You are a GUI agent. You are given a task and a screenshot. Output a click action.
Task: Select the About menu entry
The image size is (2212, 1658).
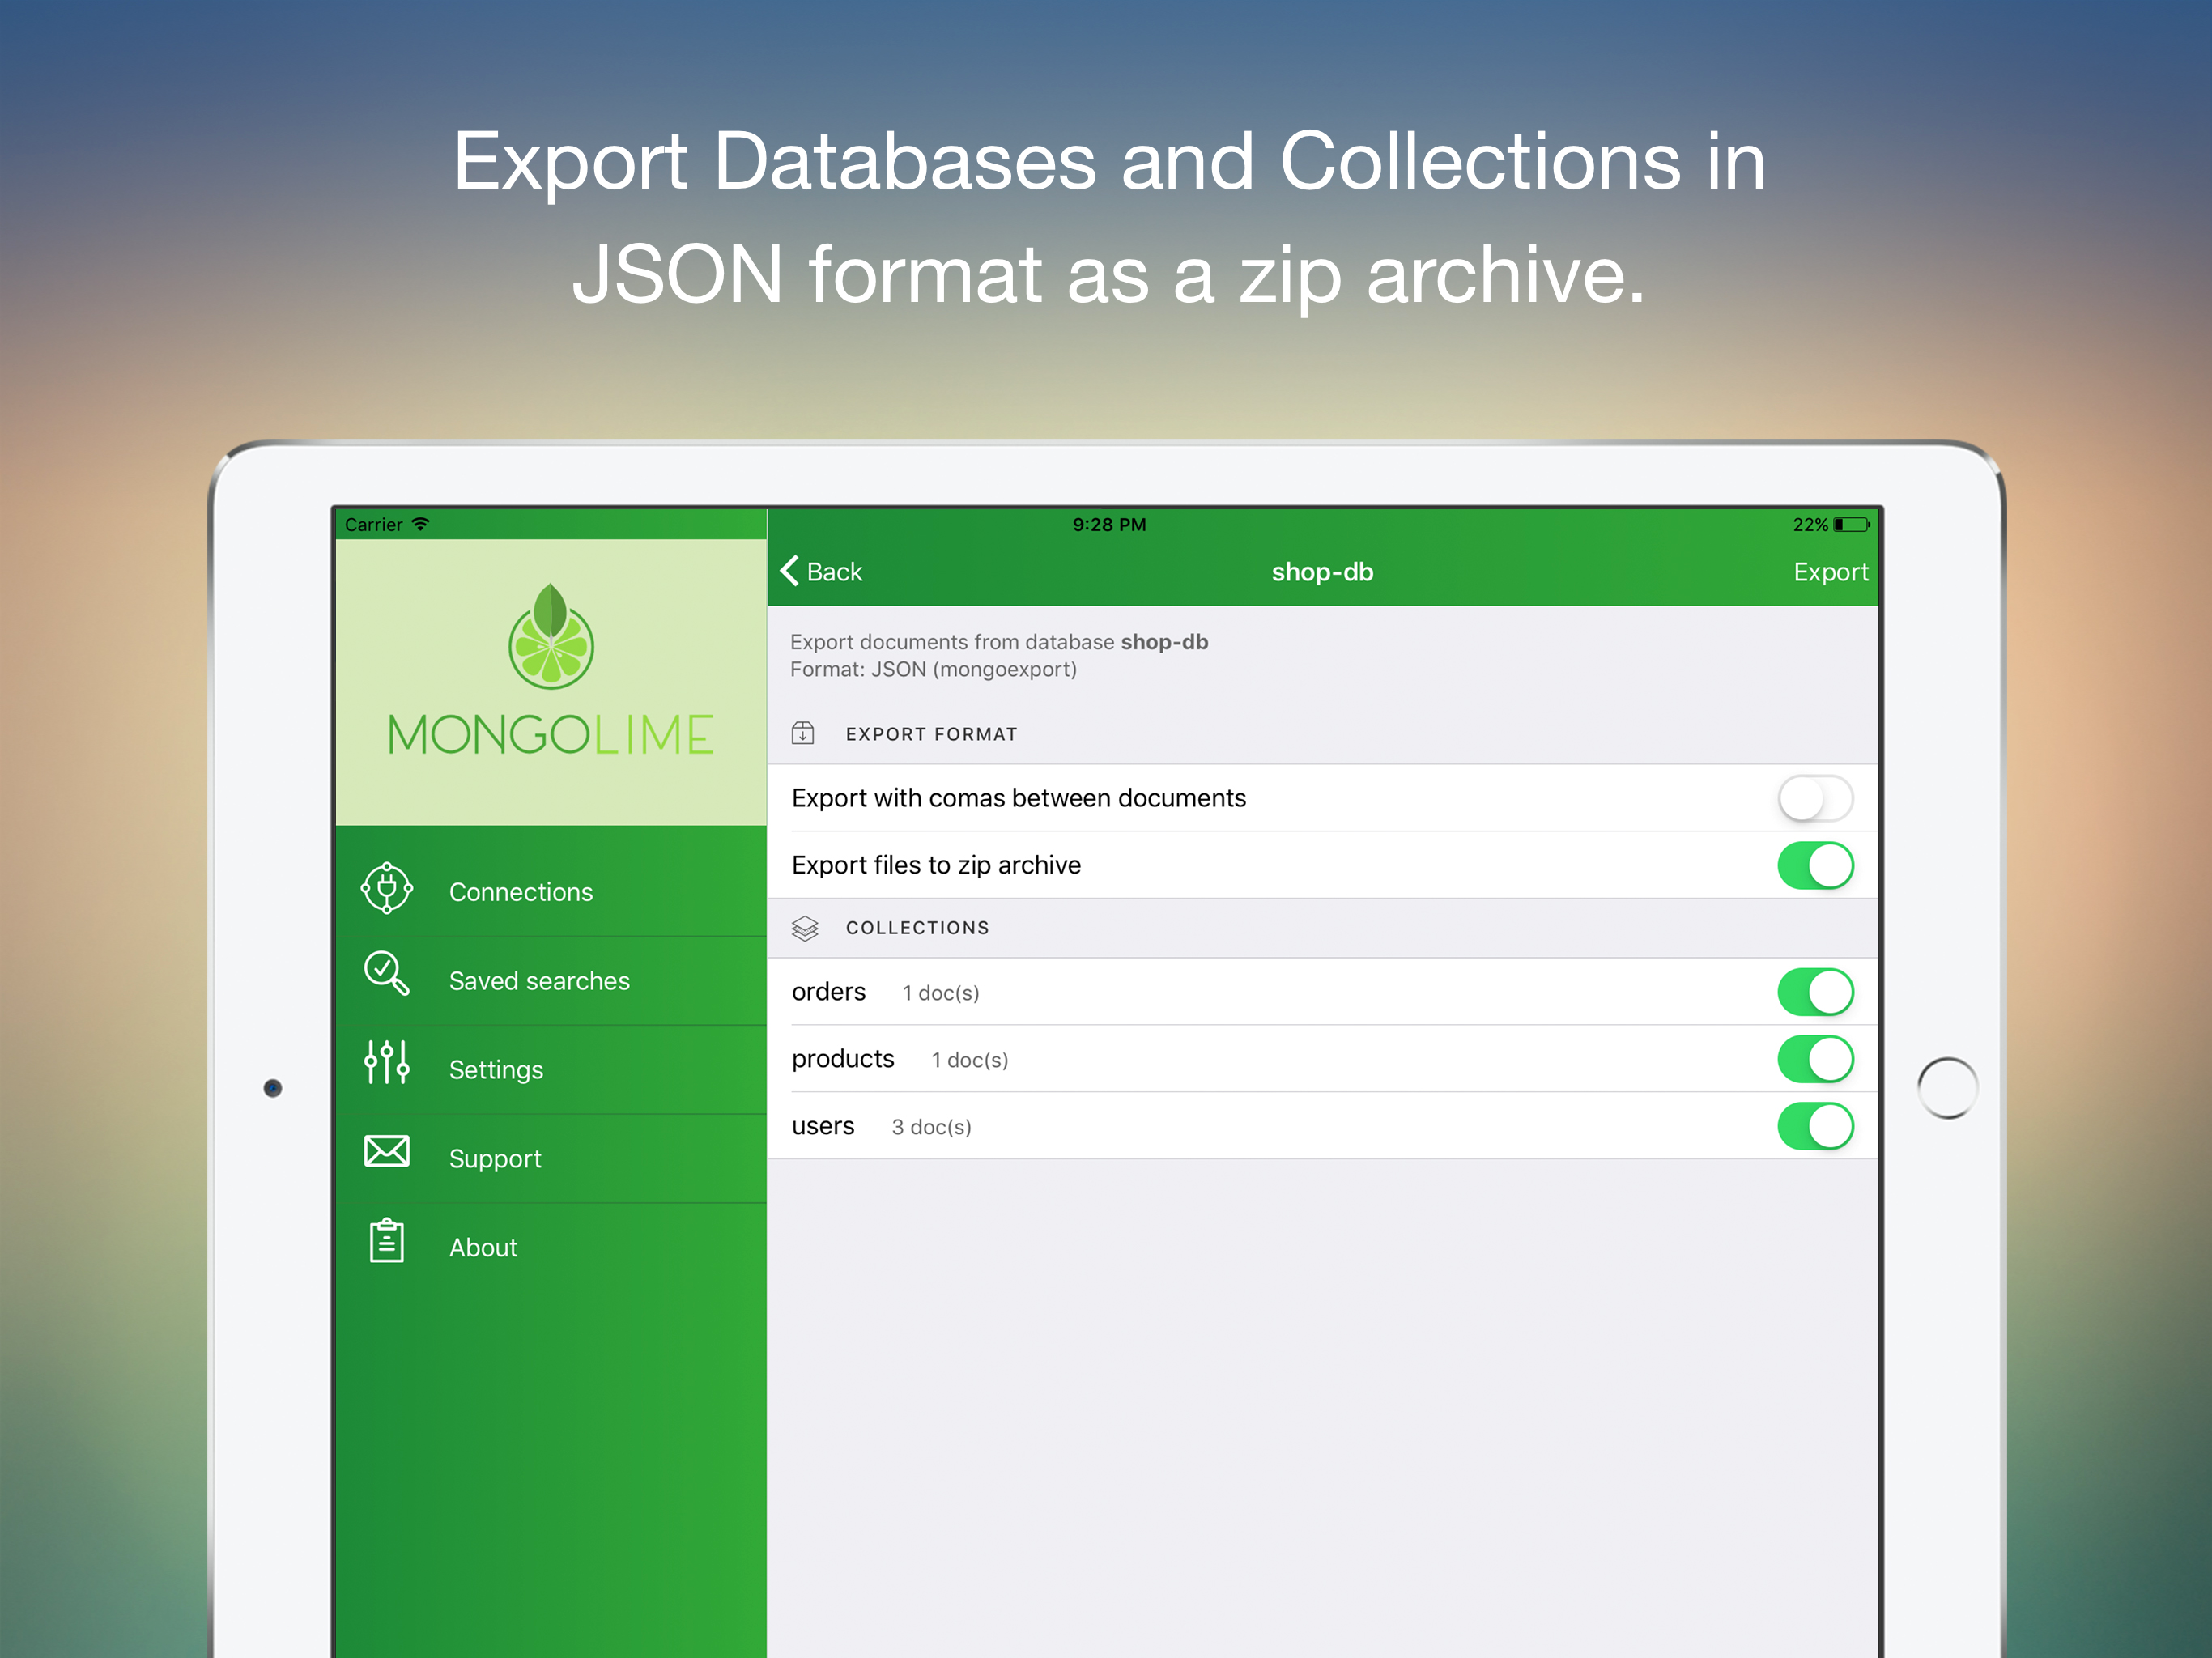click(x=483, y=1248)
